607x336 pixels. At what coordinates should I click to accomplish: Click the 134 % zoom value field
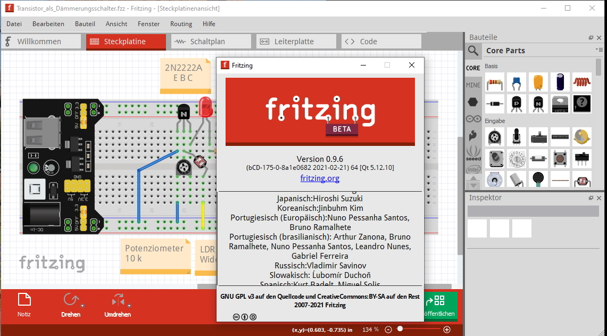click(x=370, y=330)
